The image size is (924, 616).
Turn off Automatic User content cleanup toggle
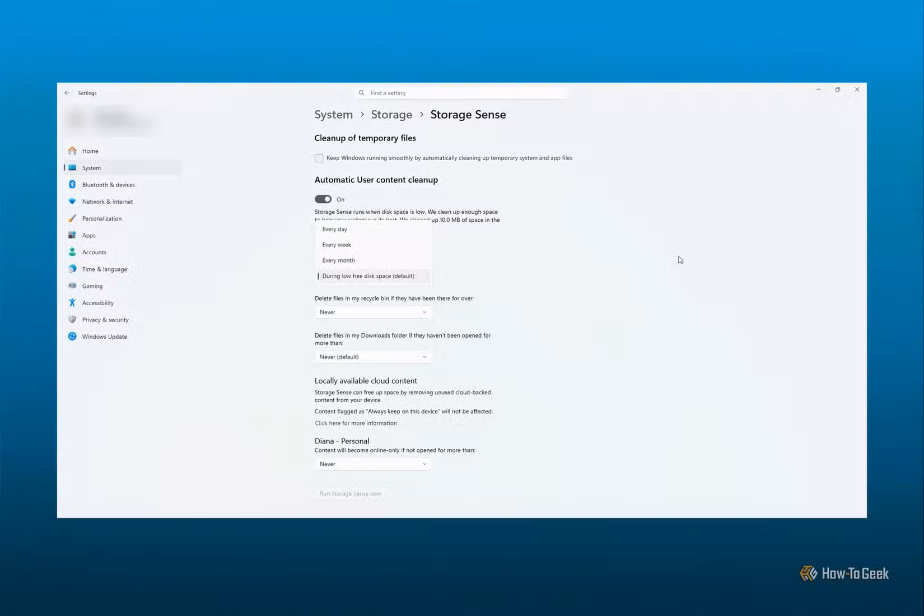tap(323, 199)
